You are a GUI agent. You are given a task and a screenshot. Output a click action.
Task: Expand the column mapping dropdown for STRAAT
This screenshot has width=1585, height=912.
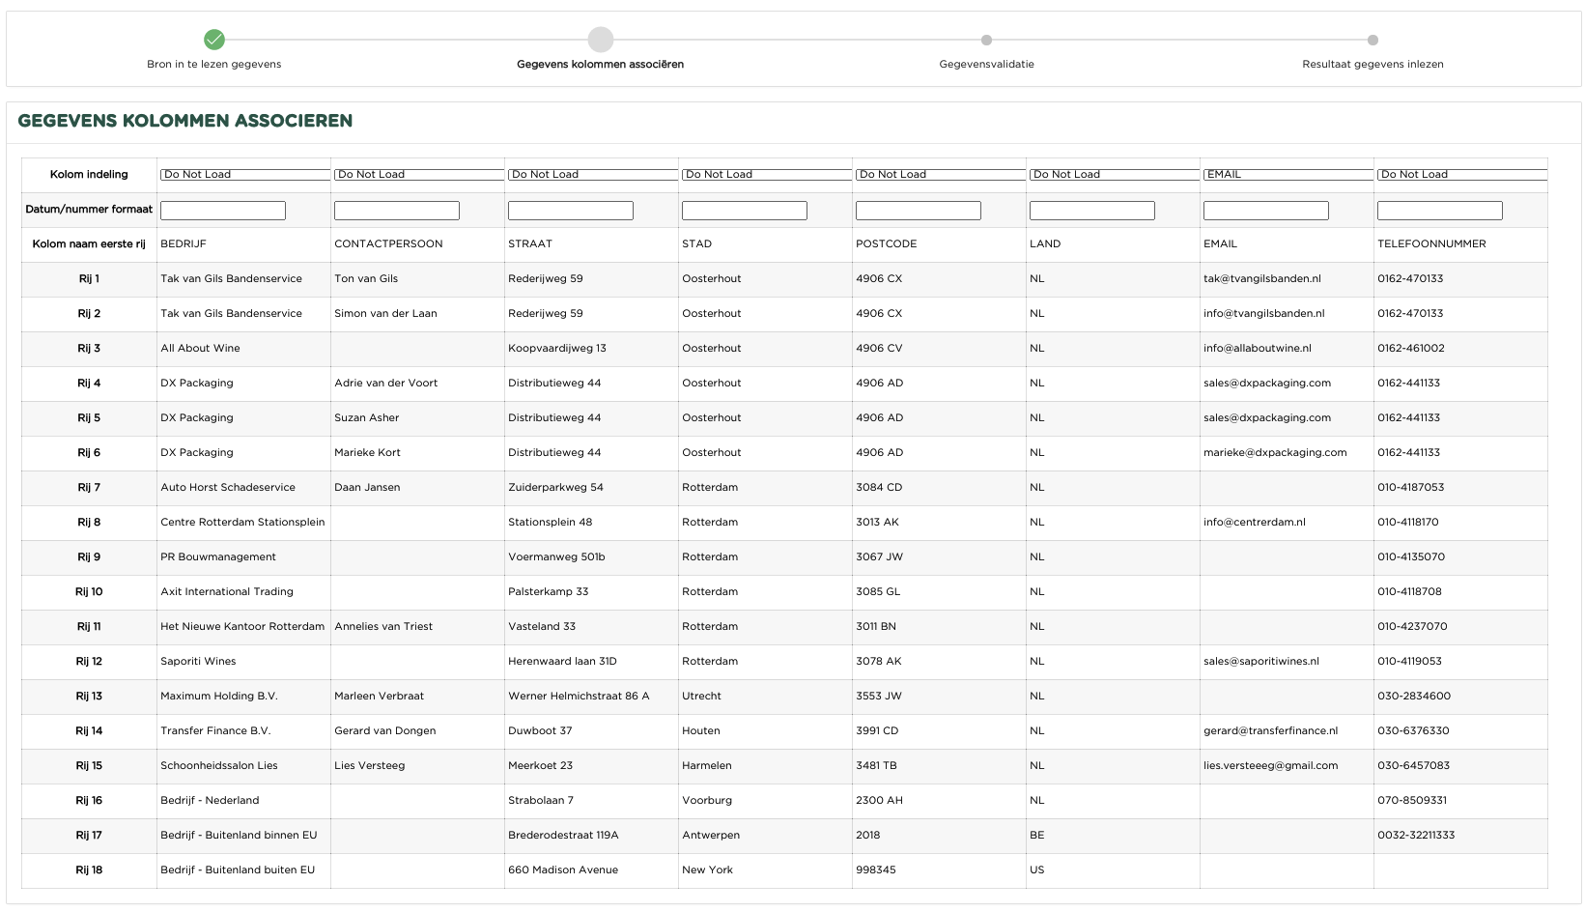[592, 175]
